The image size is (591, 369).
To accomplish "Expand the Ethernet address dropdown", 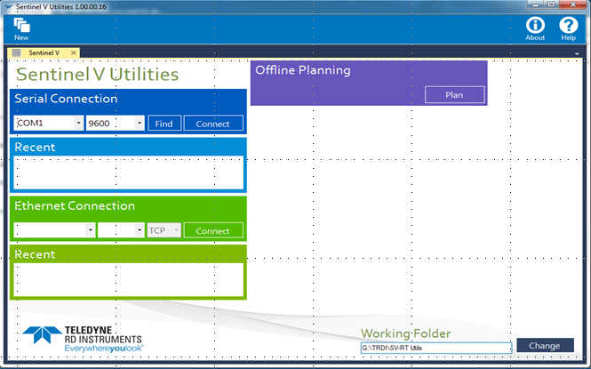I will [x=90, y=230].
